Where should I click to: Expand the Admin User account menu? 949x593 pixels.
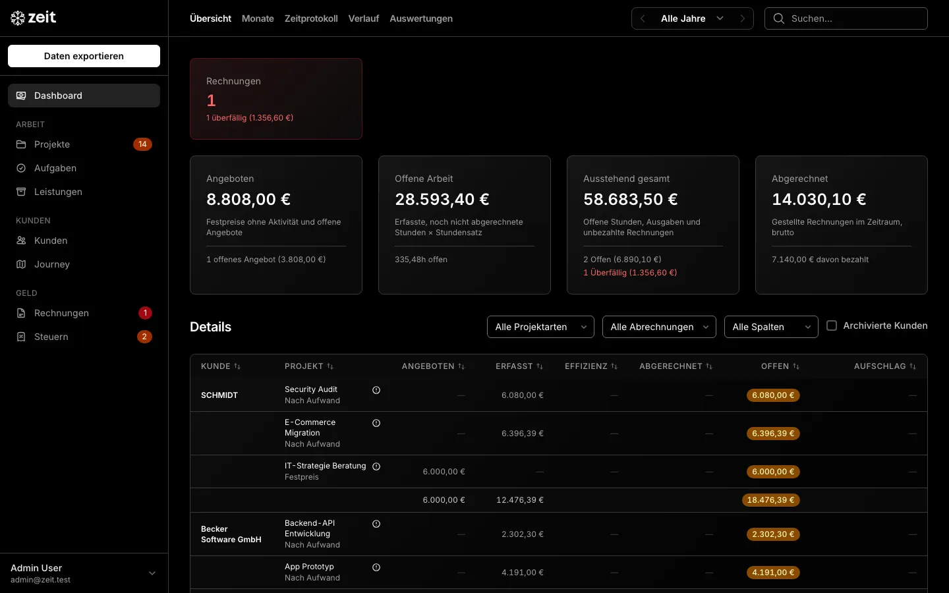(x=84, y=573)
